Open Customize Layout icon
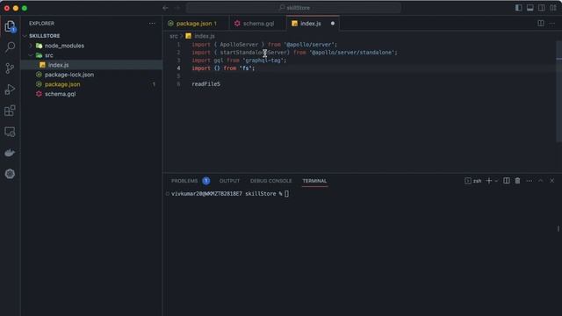Image resolution: width=562 pixels, height=316 pixels. [x=553, y=8]
